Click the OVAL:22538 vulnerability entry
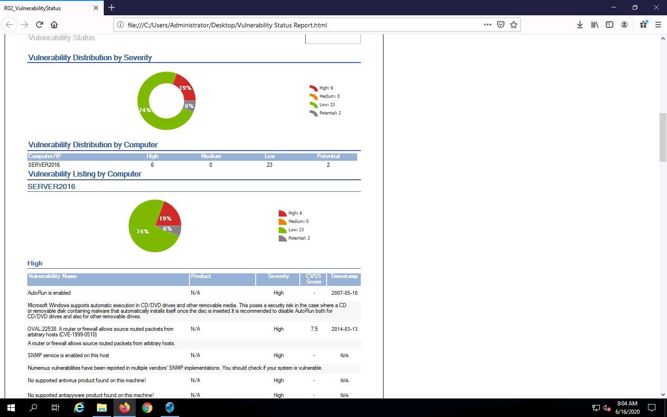667x417 pixels. click(101, 332)
